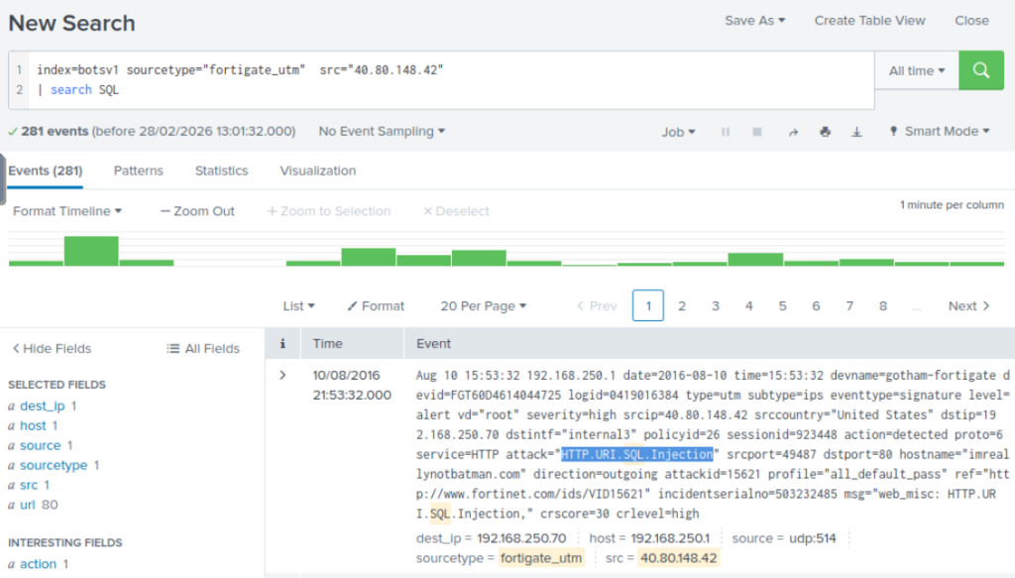Image resolution: width=1015 pixels, height=578 pixels.
Task: Switch to the Statistics tab
Action: [x=221, y=171]
